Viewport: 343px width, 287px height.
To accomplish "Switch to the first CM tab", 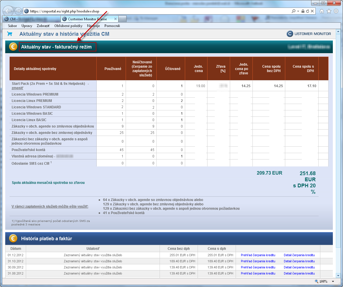I will coord(32,19).
